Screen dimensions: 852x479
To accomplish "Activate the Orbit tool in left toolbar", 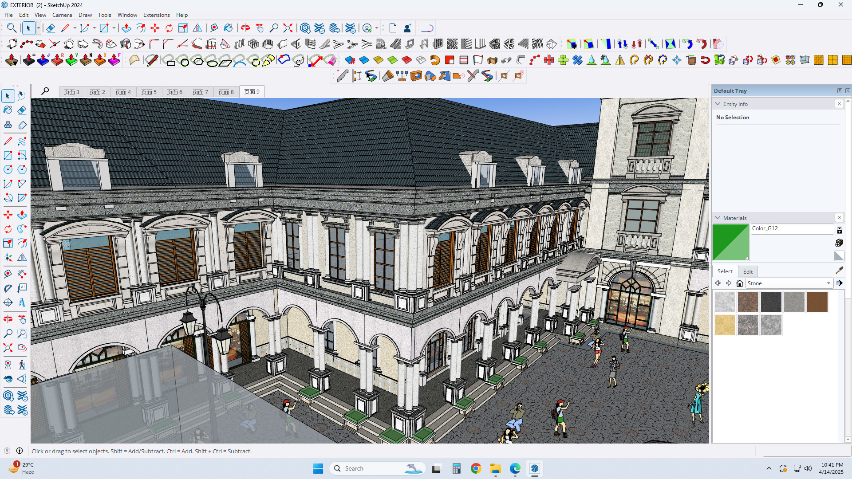I will 8,319.
